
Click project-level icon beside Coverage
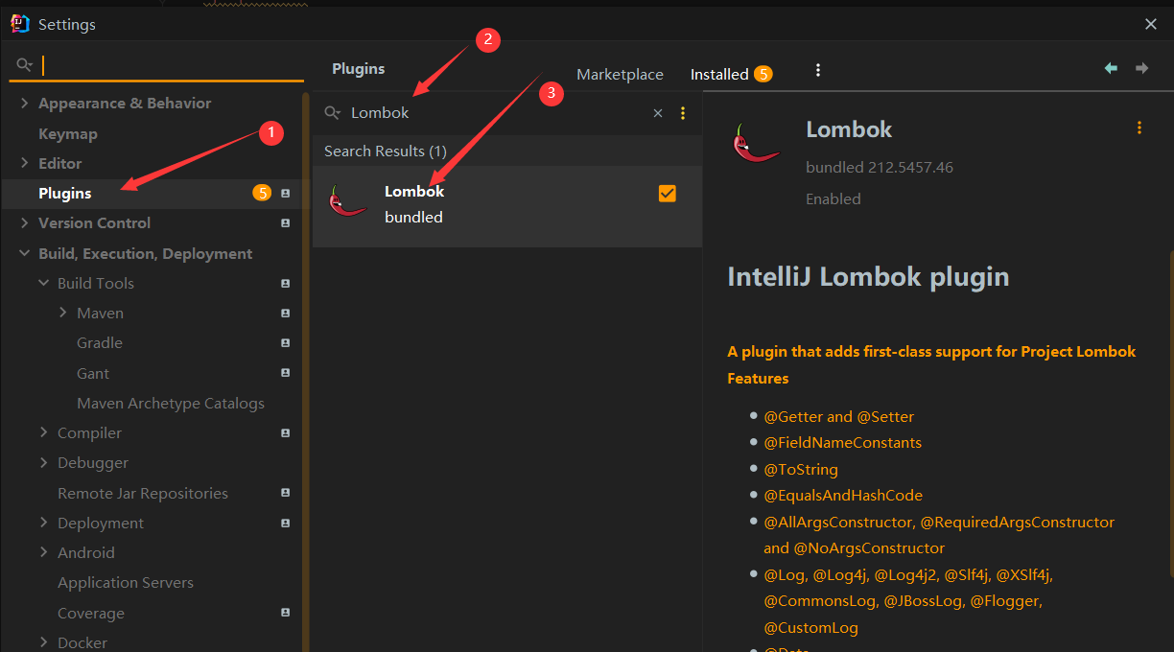tap(285, 613)
